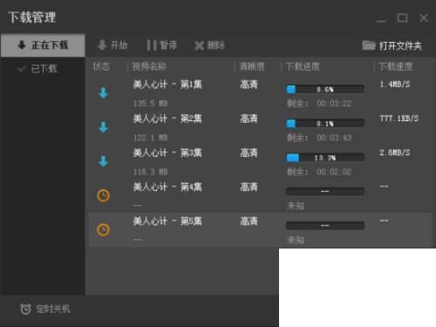Click the 高清 quality of 第1集
The width and height of the screenshot is (436, 327).
[249, 85]
